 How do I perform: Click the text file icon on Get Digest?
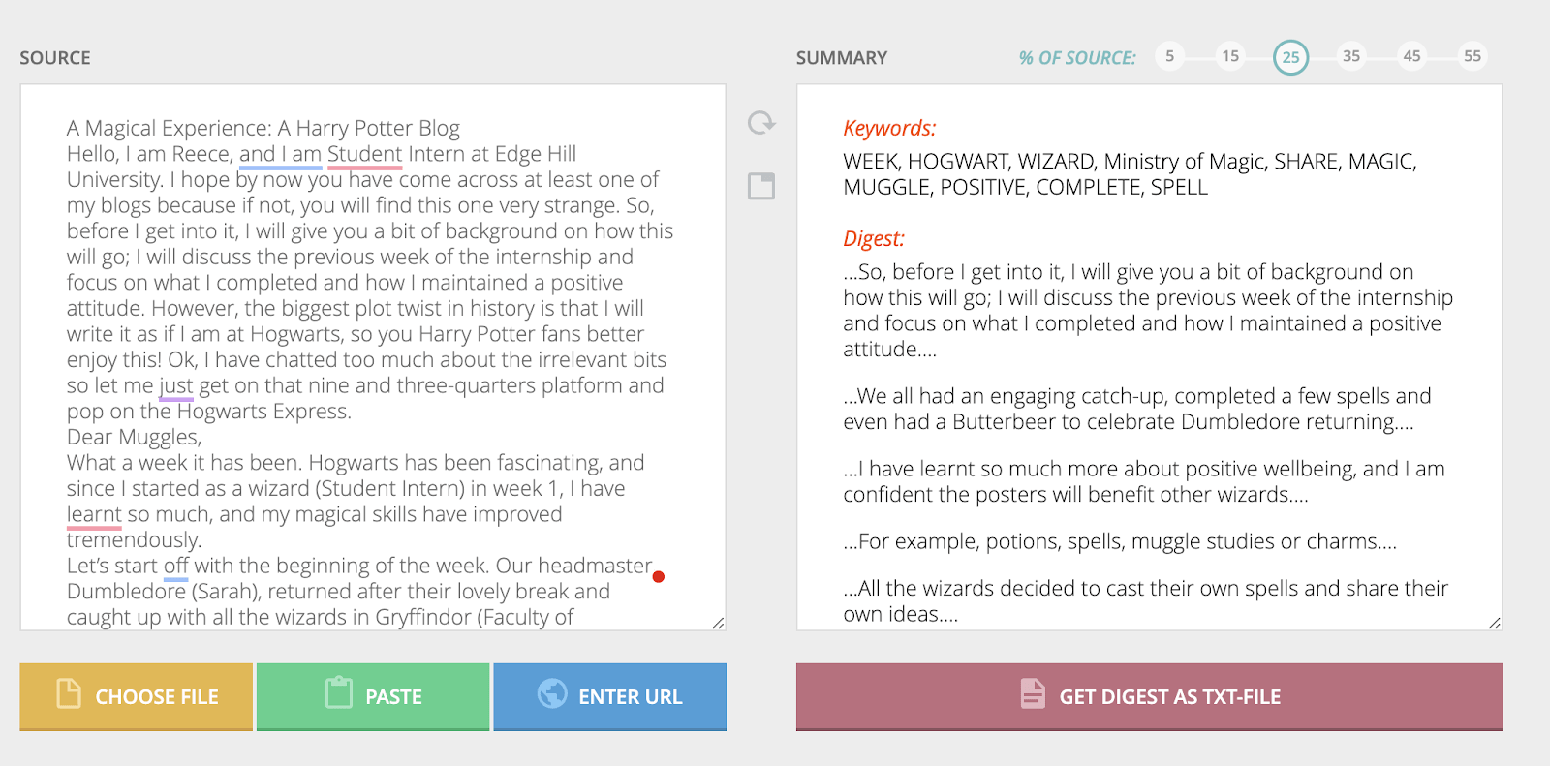point(1033,693)
